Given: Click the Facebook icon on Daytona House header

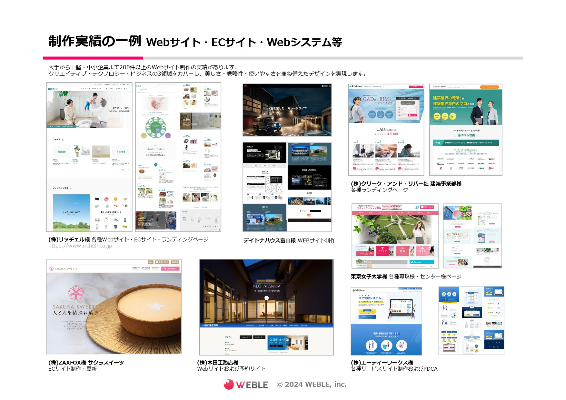Looking at the screenshot, I should pos(323,86).
